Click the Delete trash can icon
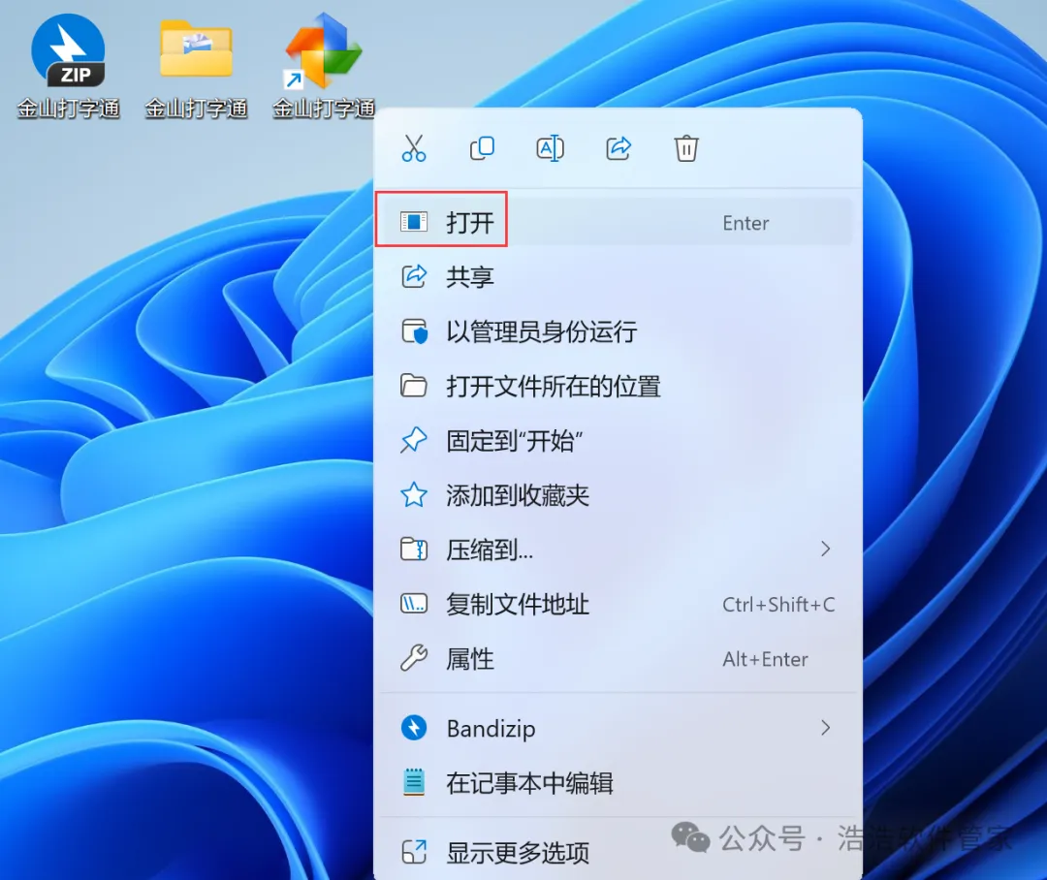The width and height of the screenshot is (1047, 880). 686,148
